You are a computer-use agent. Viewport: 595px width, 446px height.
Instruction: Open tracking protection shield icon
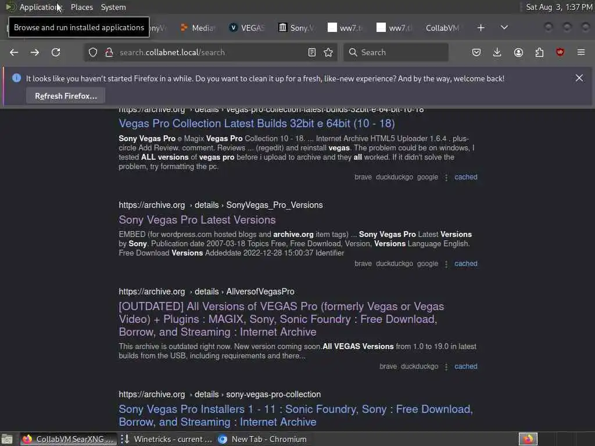point(93,52)
